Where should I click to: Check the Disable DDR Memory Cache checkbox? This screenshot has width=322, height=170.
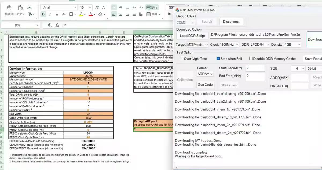(x=251, y=59)
